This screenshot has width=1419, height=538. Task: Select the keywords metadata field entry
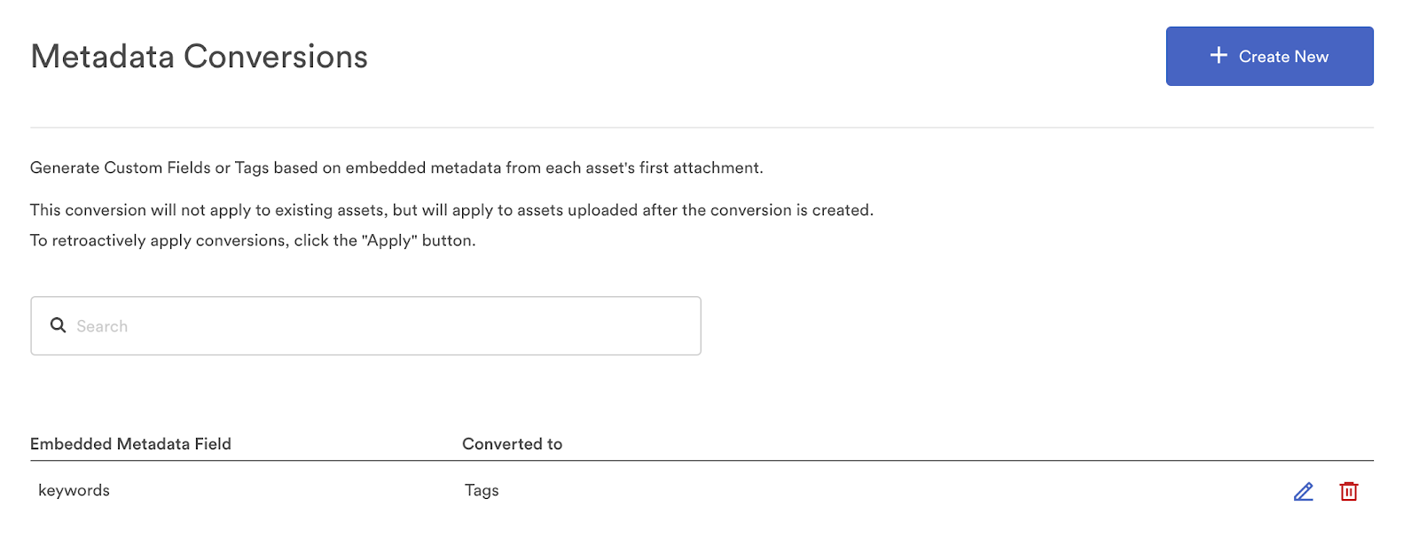[x=74, y=490]
